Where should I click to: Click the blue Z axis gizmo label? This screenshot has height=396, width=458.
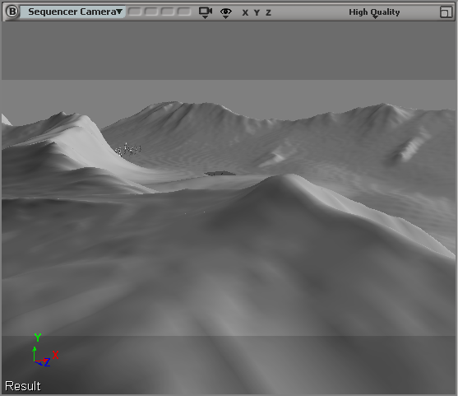(47, 363)
